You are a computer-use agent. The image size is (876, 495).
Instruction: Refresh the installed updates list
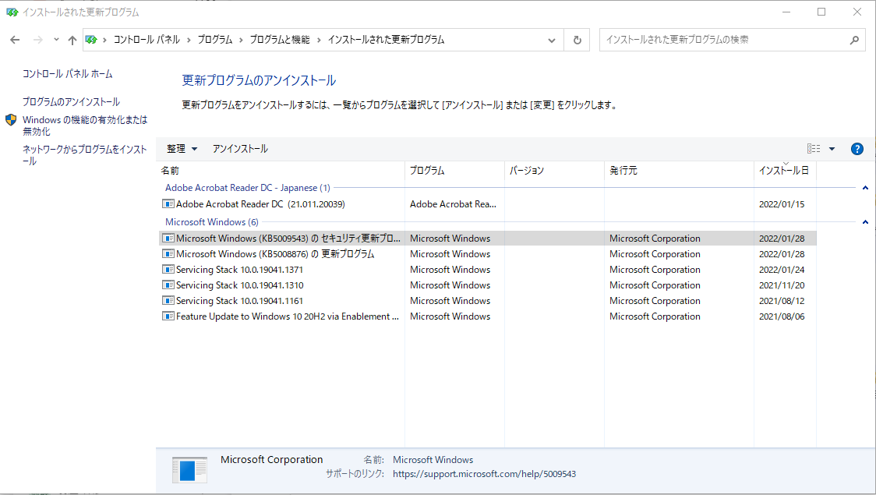coord(577,41)
